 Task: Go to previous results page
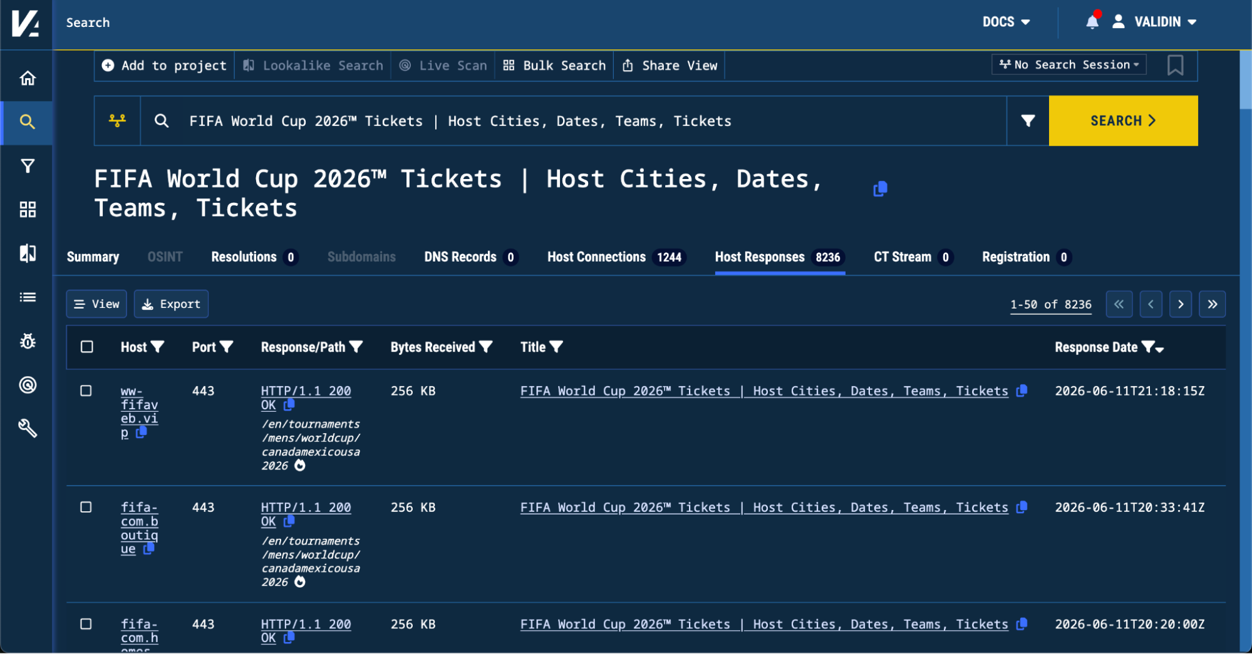click(1151, 304)
